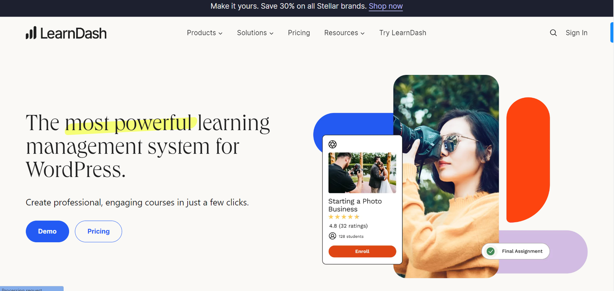The width and height of the screenshot is (614, 291).
Task: Expand the Solutions dropdown menu
Action: [255, 33]
